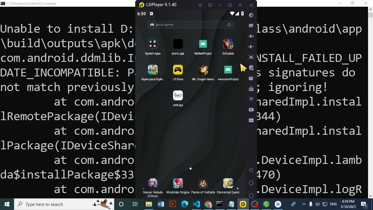Click magnifier icon in Search games bar
This screenshot has height=210, width=373.
point(229,25)
